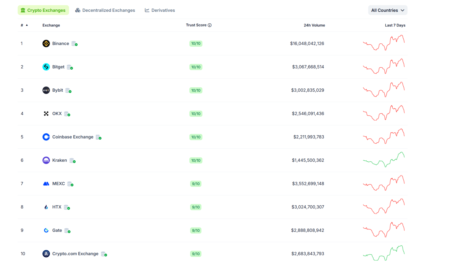This screenshot has height=265, width=450.
Task: Open the Bybit exchange link
Action: tap(58, 90)
